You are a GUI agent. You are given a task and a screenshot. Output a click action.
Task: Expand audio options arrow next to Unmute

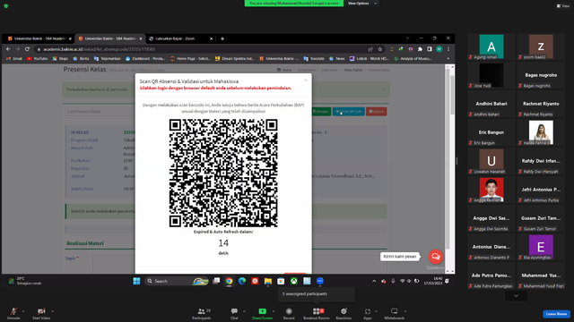(23, 311)
